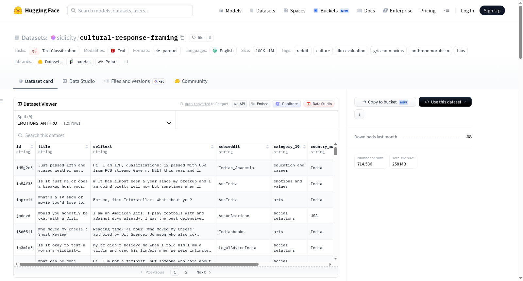
Task: Focus the main search models field
Action: (130, 10)
